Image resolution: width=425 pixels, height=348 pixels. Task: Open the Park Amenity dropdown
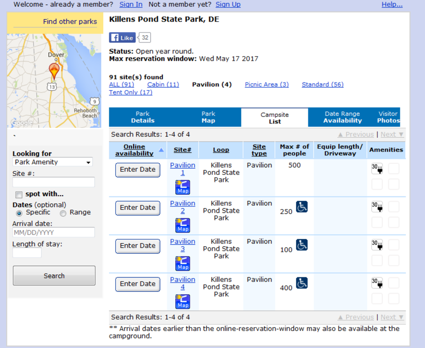[52, 162]
